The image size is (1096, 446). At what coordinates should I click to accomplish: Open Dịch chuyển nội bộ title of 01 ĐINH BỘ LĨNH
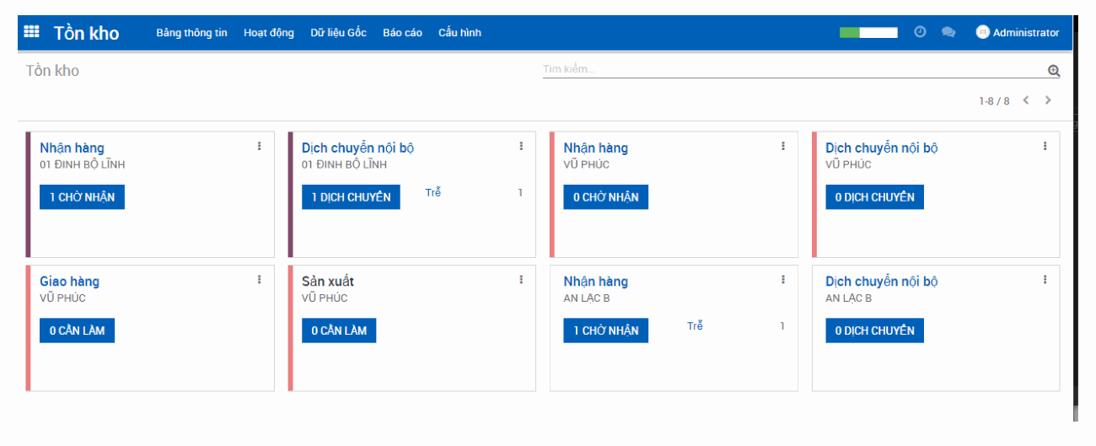(357, 148)
